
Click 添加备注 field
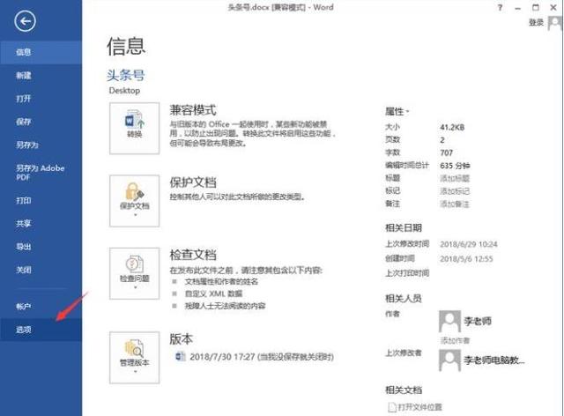[455, 204]
